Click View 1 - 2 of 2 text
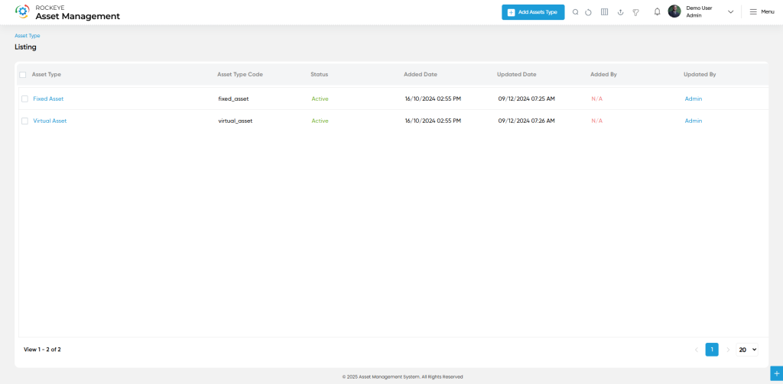Image resolution: width=783 pixels, height=384 pixels. click(x=43, y=350)
